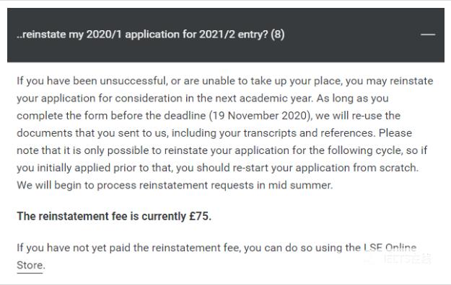Click the words 'transcripts and references'
The image size is (451, 285).
pos(308,133)
